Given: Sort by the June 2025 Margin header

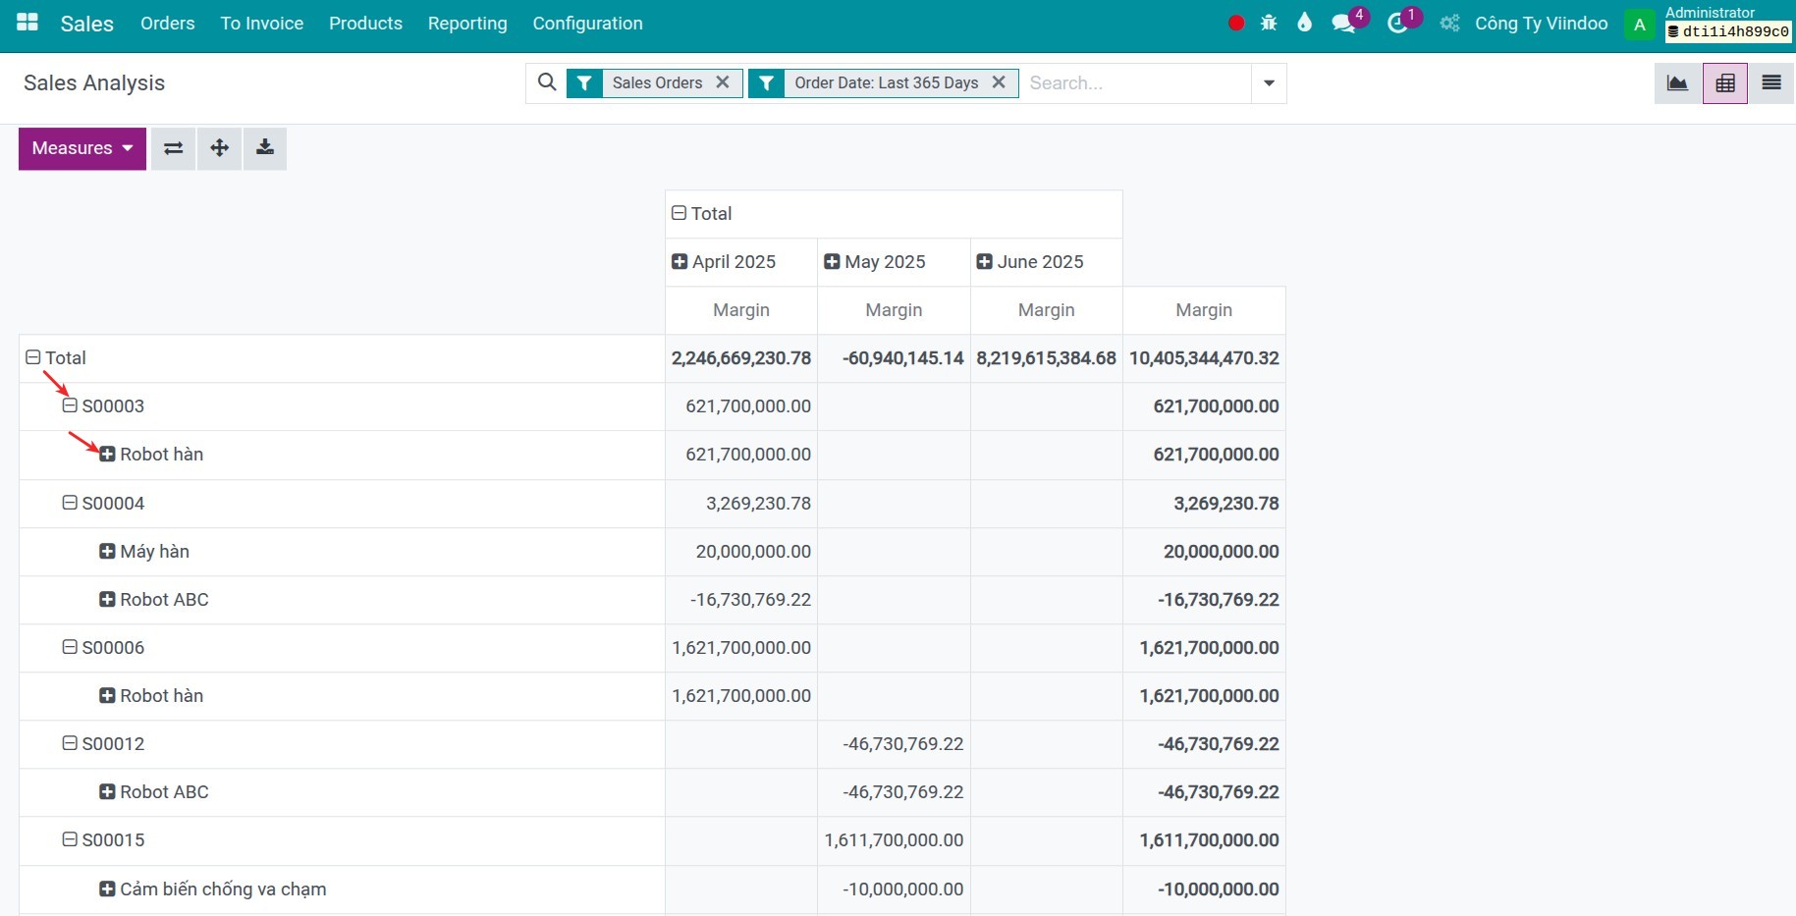Looking at the screenshot, I should click(1046, 310).
